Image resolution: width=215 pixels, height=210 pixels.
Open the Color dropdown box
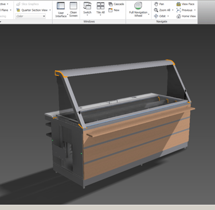pyautogui.click(x=30, y=16)
